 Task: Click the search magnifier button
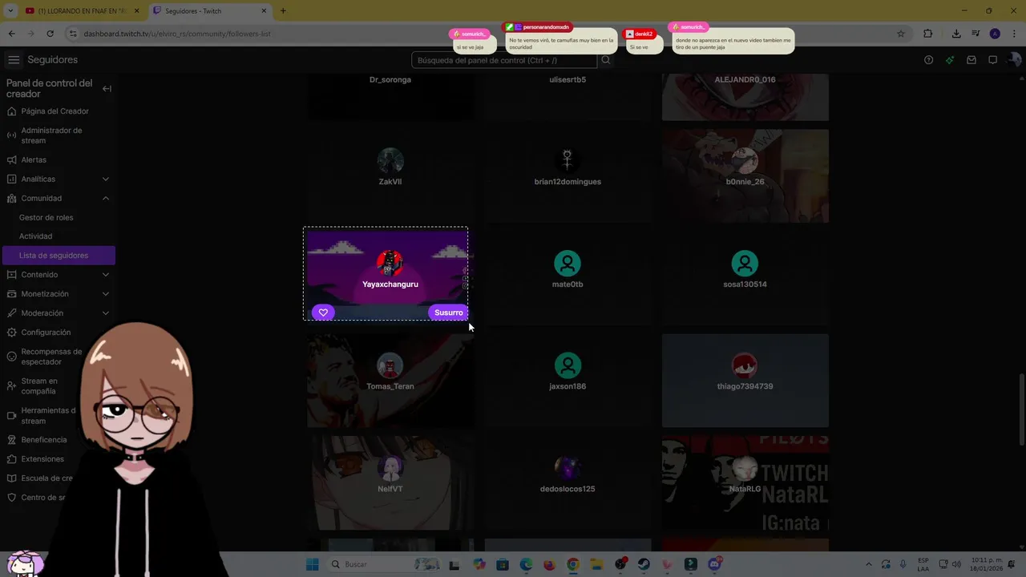606,60
